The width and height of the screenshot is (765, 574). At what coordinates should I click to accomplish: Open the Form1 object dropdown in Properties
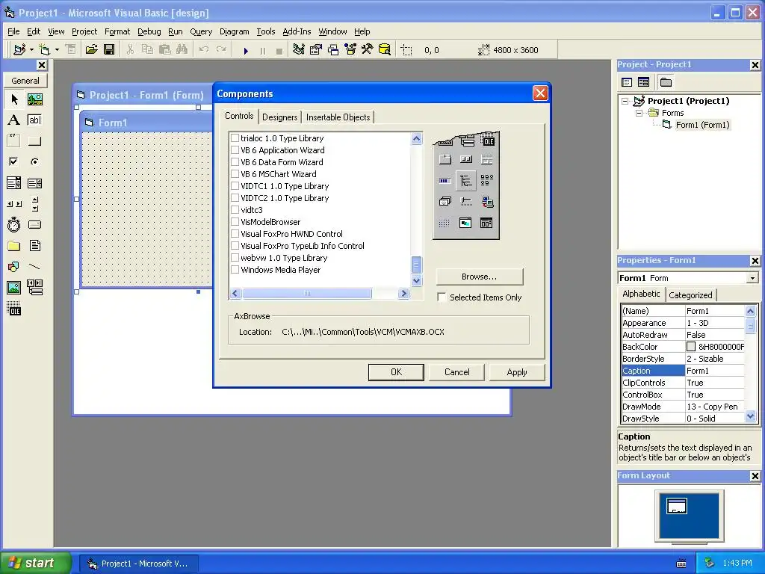click(x=752, y=278)
